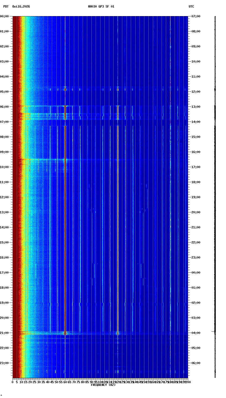This screenshot has height=398, width=226.
Task: Click the 19:00 UTC right axis label
Action: (x=196, y=197)
